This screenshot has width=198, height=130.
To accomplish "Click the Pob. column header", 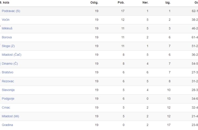I will click(121, 2).
